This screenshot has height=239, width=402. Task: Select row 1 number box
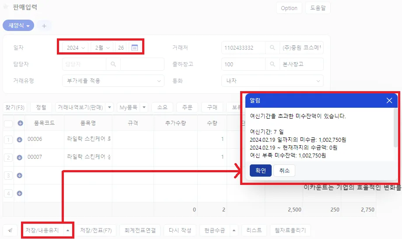coord(8,140)
